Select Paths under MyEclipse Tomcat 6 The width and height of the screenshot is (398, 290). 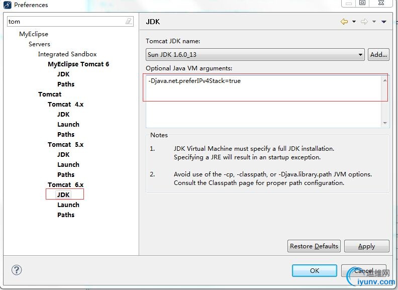[66, 84]
